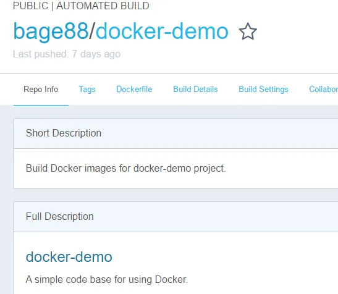This screenshot has width=338, height=294.
Task: Click the text 'A simple code base for using Docker.'
Action: coord(107,280)
